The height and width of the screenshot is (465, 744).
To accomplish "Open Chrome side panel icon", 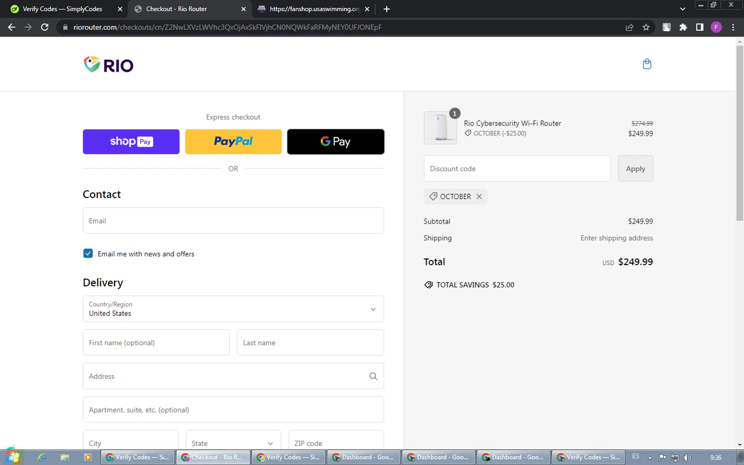I will [x=699, y=27].
